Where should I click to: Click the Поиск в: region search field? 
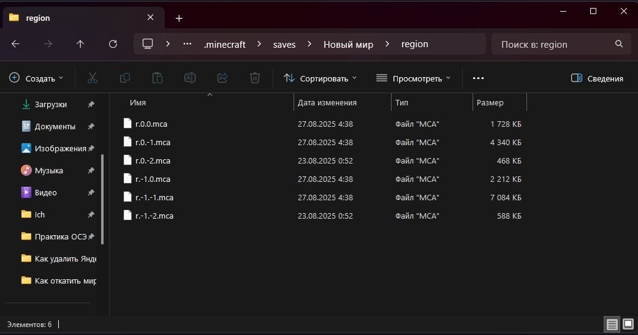[555, 44]
